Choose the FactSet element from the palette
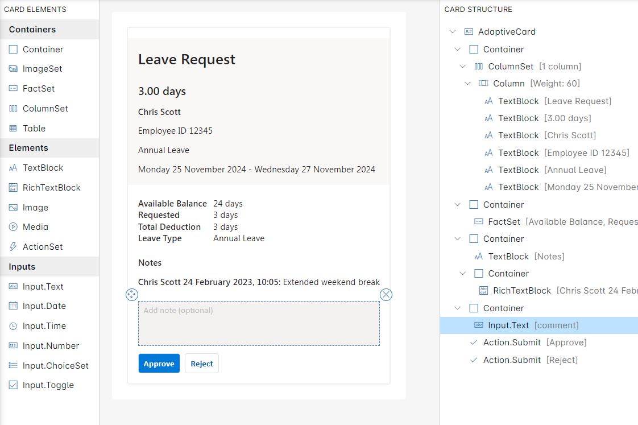The width and height of the screenshot is (638, 425). coord(49,89)
